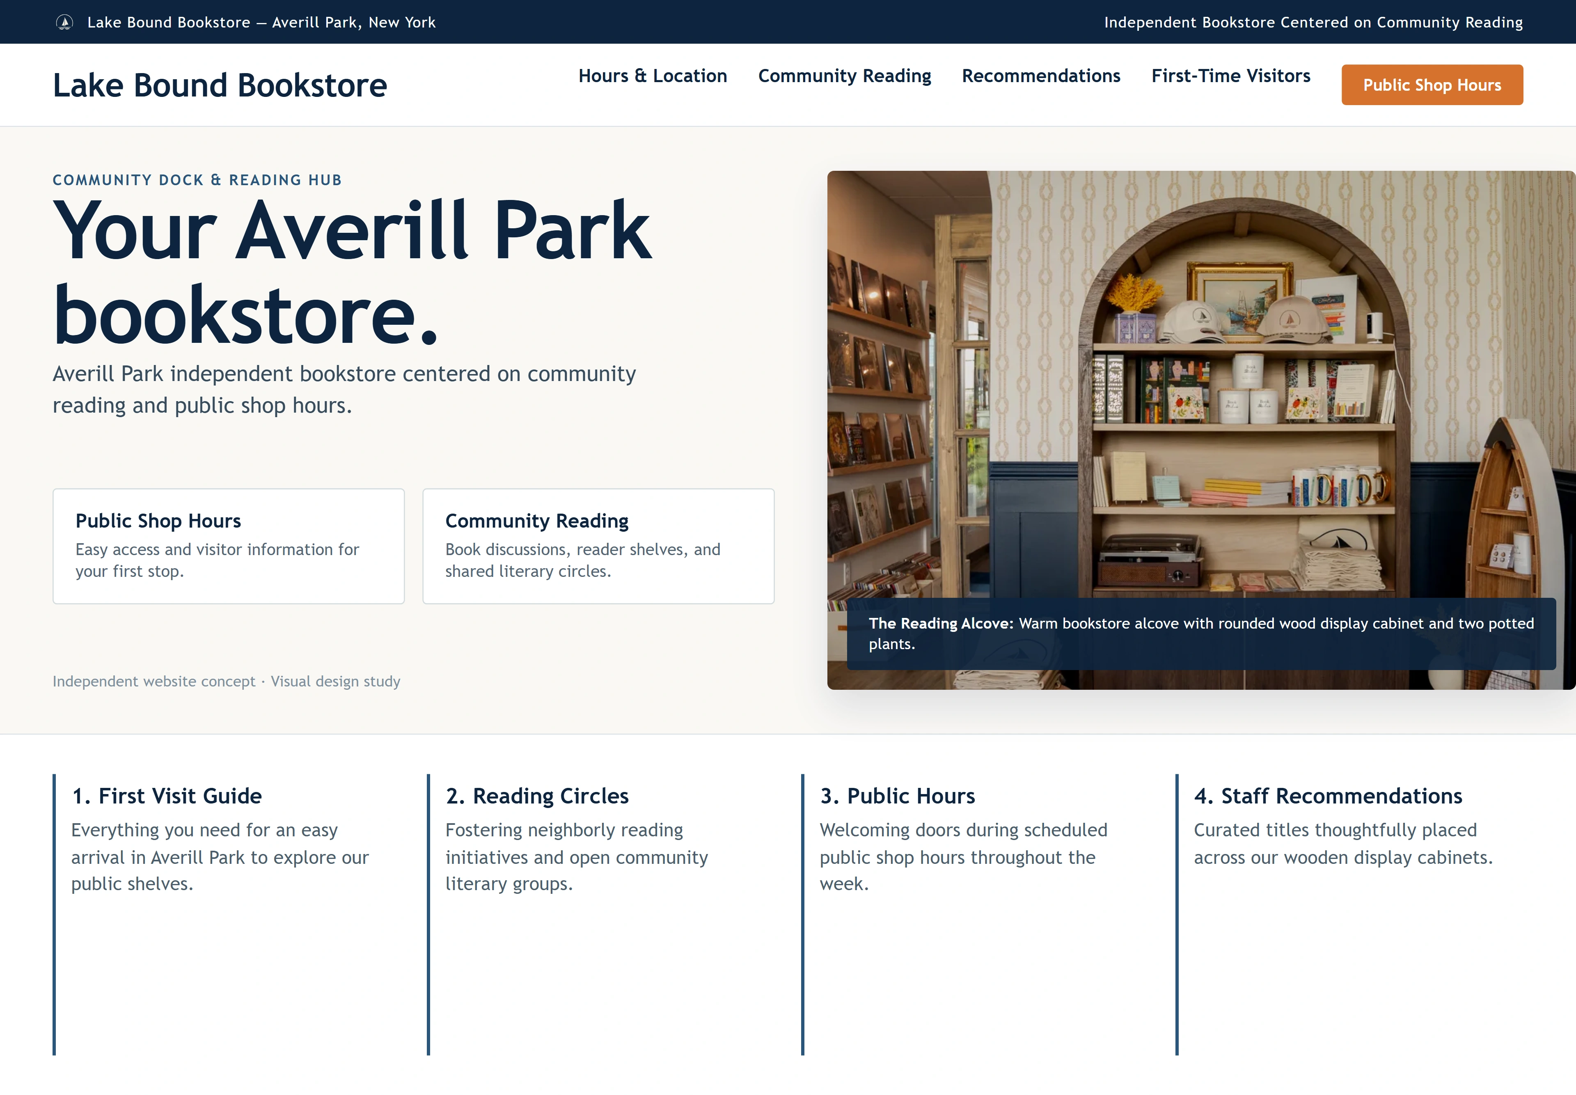Viewport: 1576px width, 1095px height.
Task: Click top bar 'Lake Bound Bookstore — Averill Park, New York'
Action: (x=261, y=23)
